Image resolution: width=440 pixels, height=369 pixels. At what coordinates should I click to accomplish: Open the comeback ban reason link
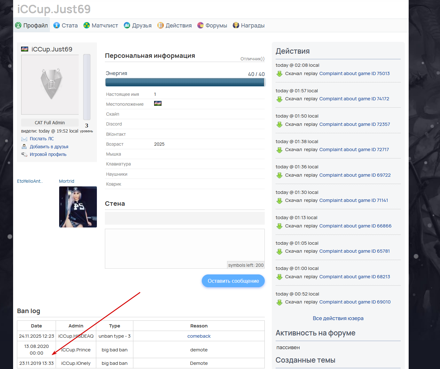pos(199,336)
